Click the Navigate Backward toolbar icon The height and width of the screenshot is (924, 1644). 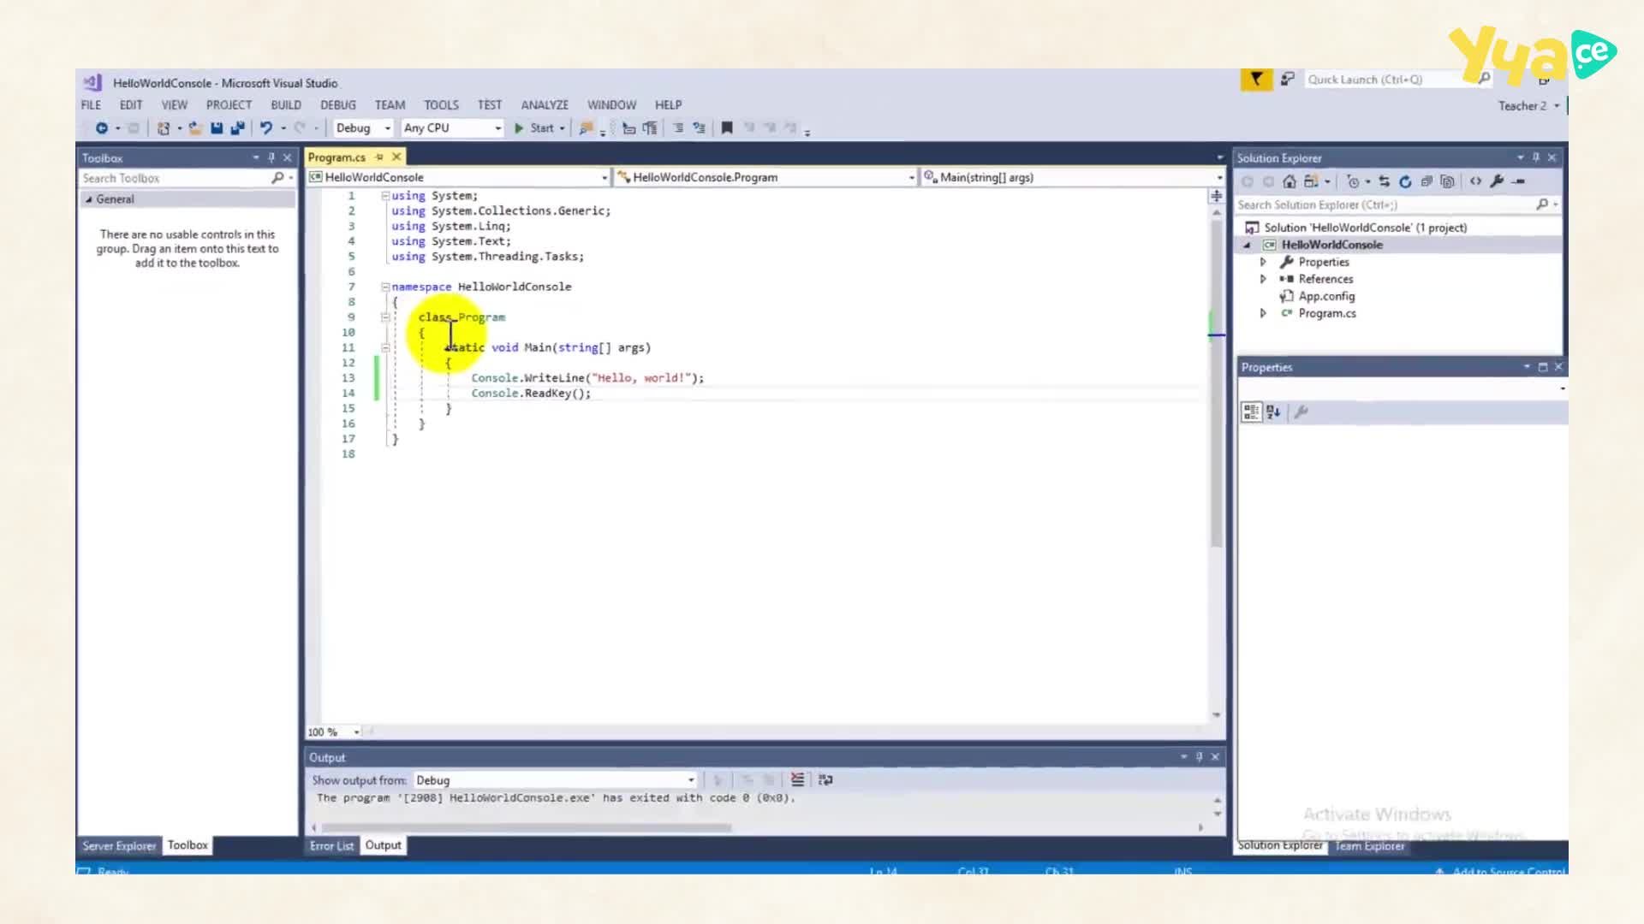(101, 128)
